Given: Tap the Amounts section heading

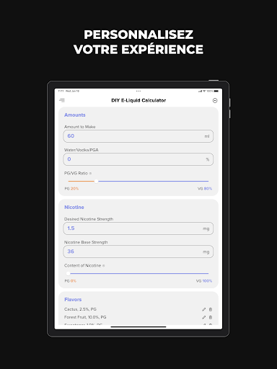Looking at the screenshot, I should pyautogui.click(x=75, y=115).
